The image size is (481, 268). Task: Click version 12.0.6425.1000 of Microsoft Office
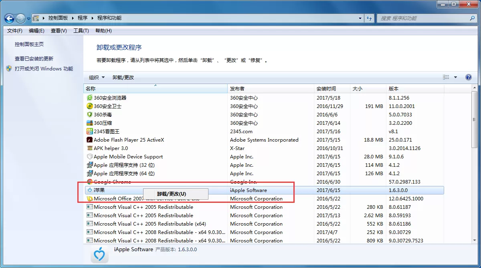(406, 198)
